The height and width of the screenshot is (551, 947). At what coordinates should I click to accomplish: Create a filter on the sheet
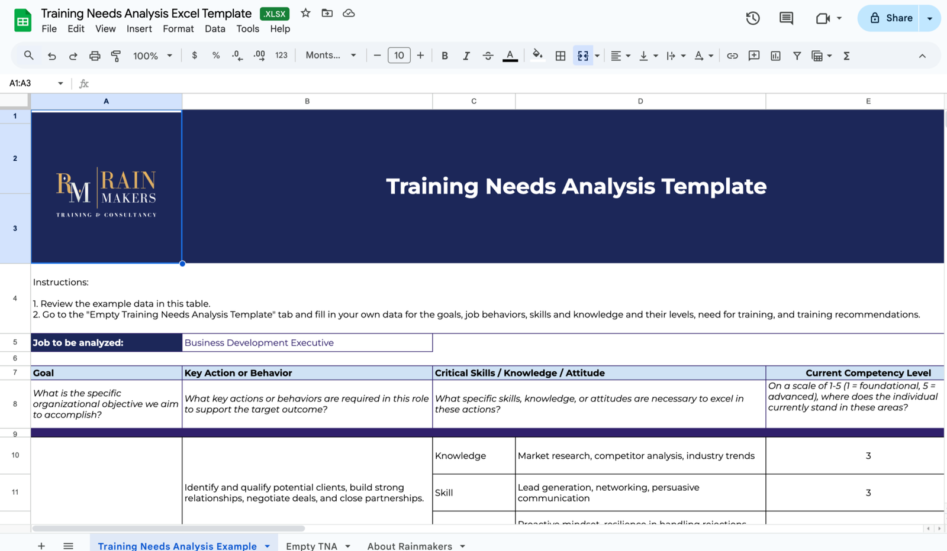tap(797, 55)
